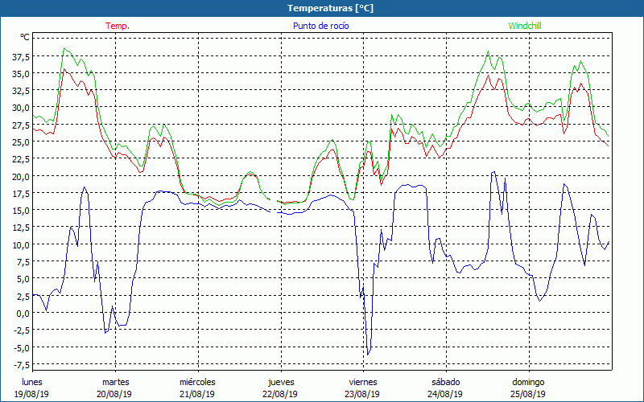The image size is (644, 402).
Task: Select the blue 'Punto de rocío' legend label
Action: [320, 26]
